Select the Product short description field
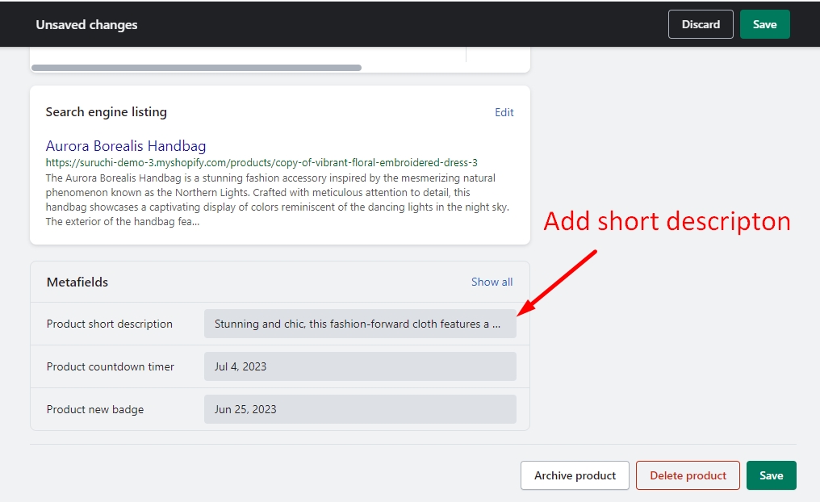This screenshot has height=502, width=820. pyautogui.click(x=359, y=324)
